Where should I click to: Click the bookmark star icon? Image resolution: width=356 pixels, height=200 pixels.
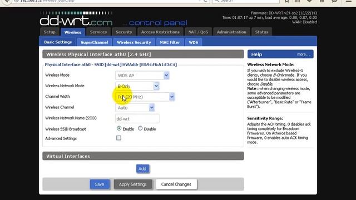286,1
